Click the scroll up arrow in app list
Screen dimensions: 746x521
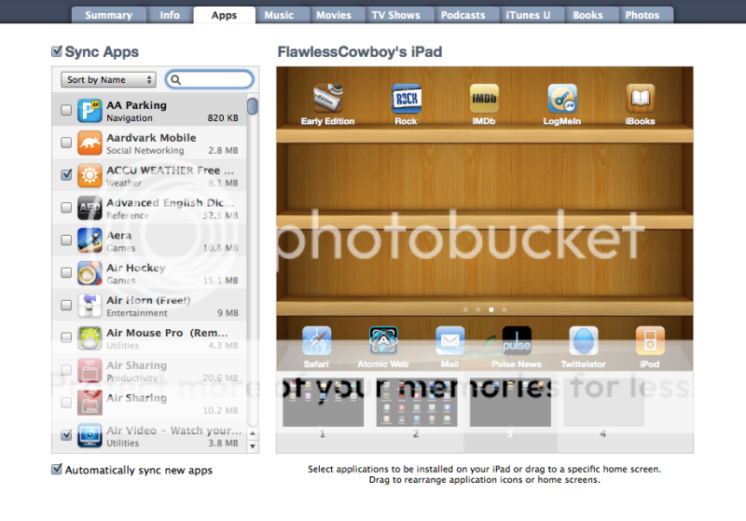point(253,433)
